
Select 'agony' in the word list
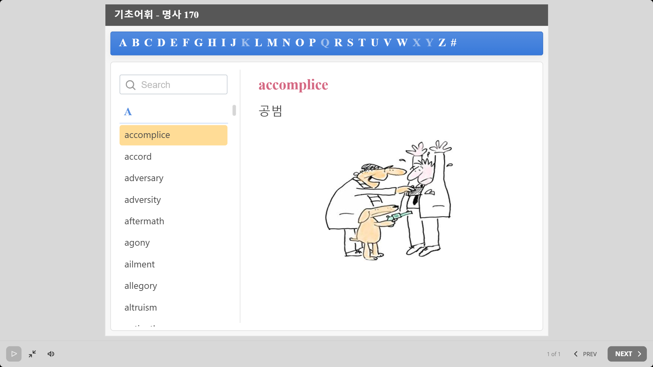click(137, 243)
